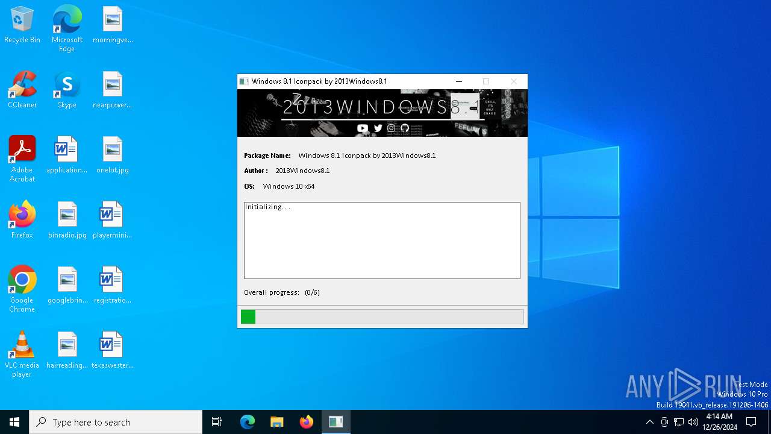
Task: Open Microsoft Edge desktop shortcut
Action: 67,29
